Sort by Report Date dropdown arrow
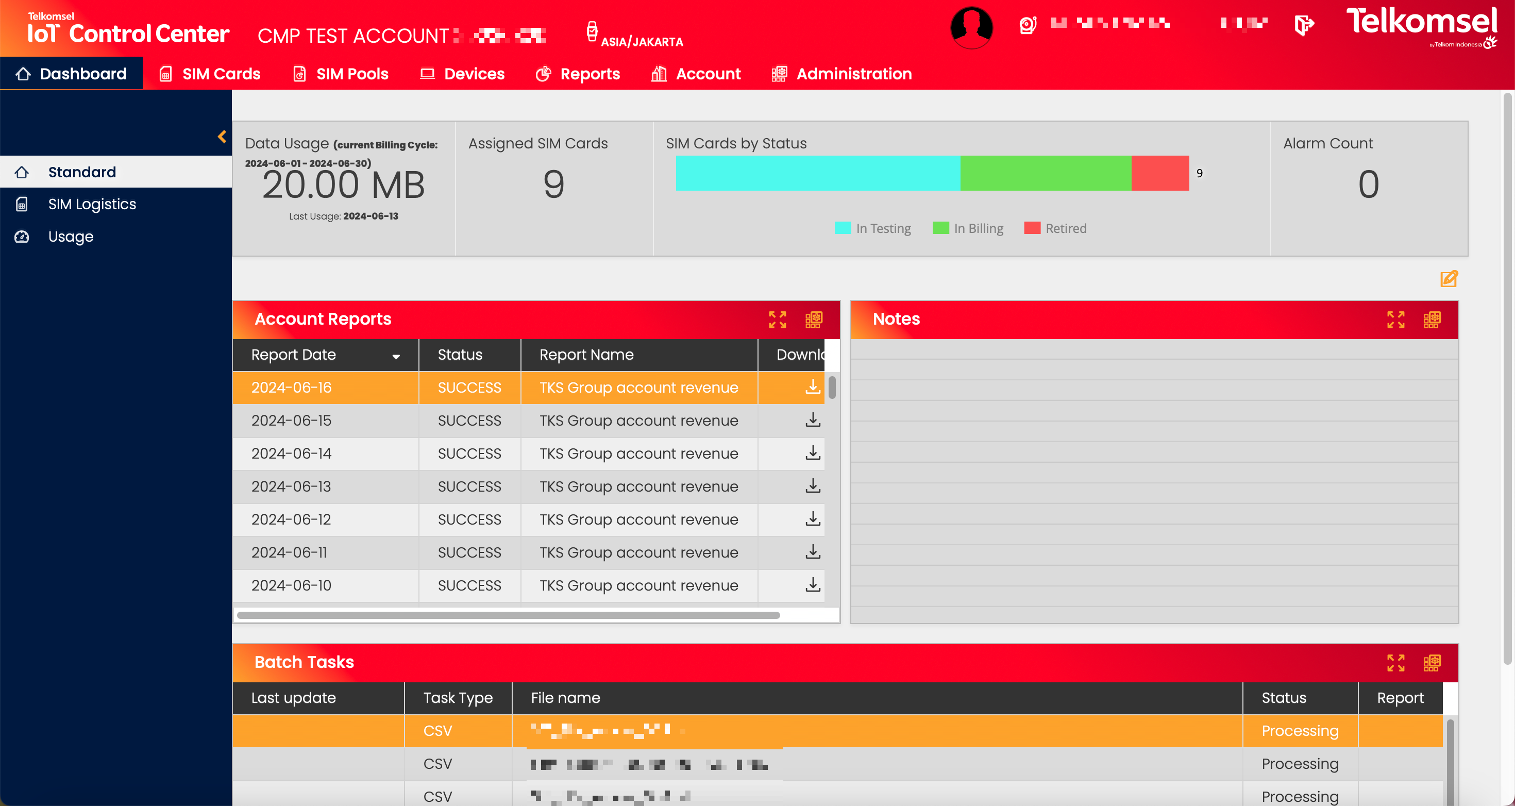Image resolution: width=1515 pixels, height=806 pixels. pyautogui.click(x=396, y=356)
